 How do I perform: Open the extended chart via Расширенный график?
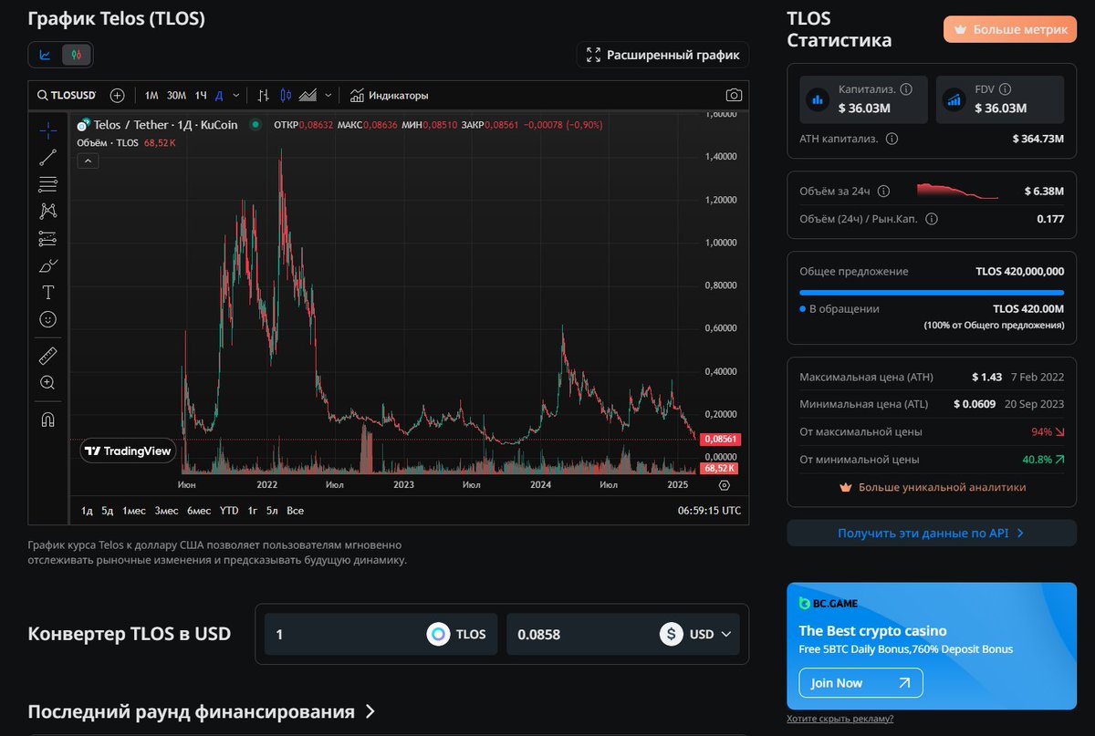coord(664,55)
